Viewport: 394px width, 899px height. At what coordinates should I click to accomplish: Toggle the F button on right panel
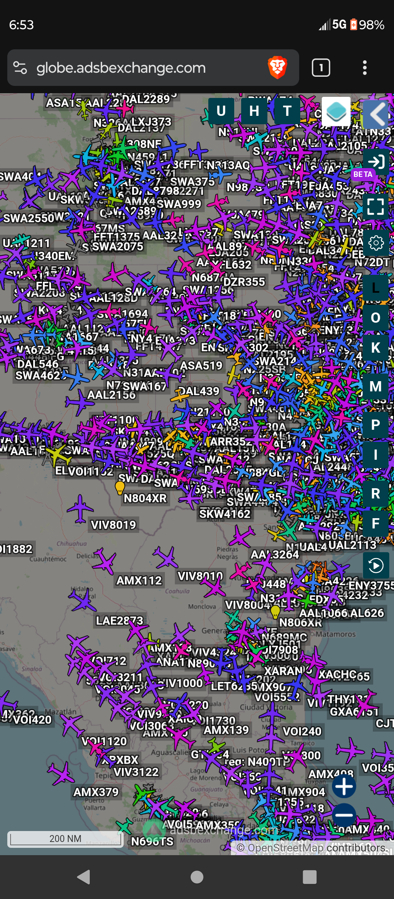tap(376, 523)
